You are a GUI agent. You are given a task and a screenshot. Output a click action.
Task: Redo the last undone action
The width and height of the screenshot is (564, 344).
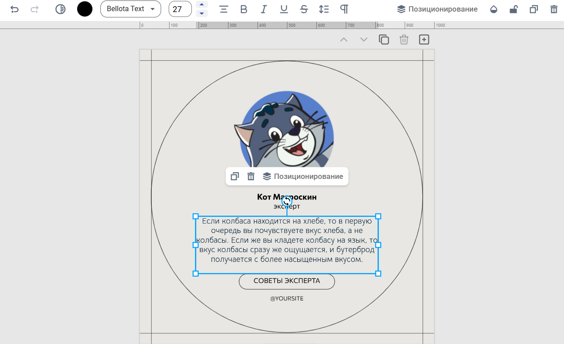point(34,9)
